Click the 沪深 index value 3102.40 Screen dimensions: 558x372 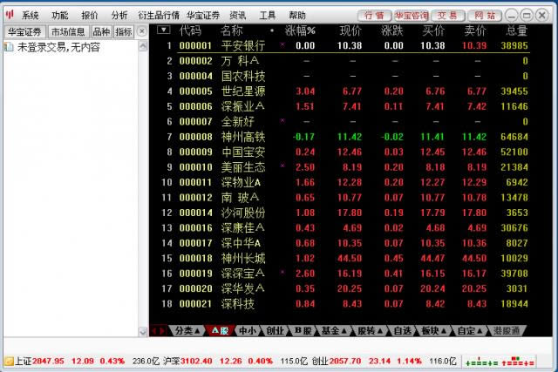click(196, 362)
